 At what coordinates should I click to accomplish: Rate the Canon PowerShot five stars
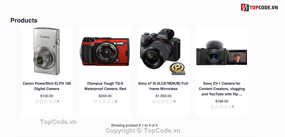tap(55, 101)
